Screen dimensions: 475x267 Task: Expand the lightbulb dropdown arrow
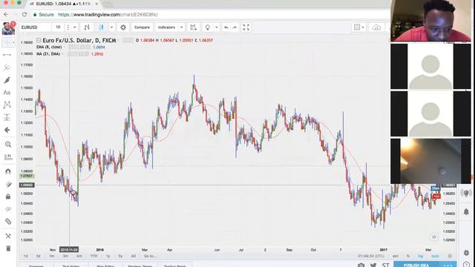[x=216, y=27]
